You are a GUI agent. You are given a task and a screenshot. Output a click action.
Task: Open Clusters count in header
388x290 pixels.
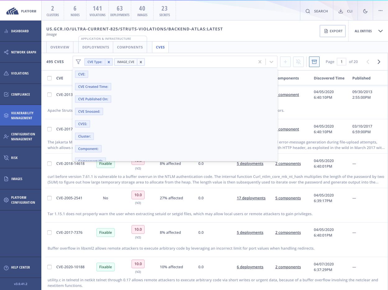pos(53,11)
